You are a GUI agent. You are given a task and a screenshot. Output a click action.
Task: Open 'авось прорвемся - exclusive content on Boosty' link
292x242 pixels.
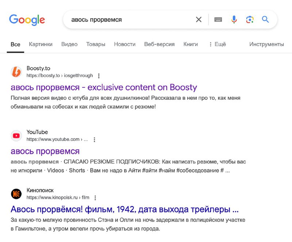click(104, 87)
